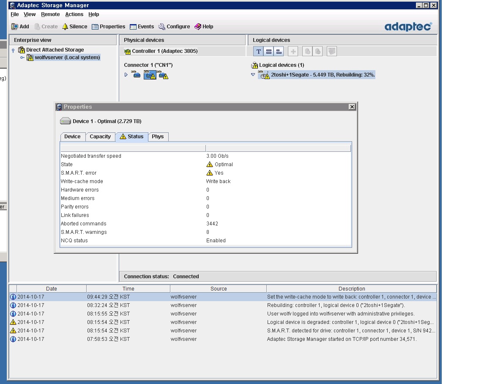487x384 pixels.
Task: Open the Events viewer from the toolbar
Action: pos(142,27)
